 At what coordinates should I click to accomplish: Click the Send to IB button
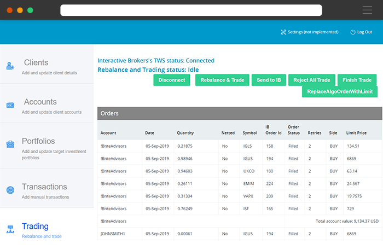point(269,80)
